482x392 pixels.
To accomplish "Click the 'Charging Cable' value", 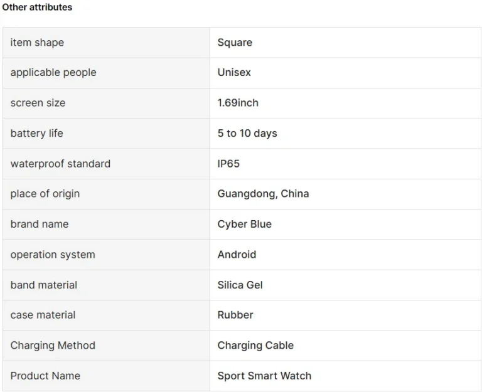I will pyautogui.click(x=256, y=346).
